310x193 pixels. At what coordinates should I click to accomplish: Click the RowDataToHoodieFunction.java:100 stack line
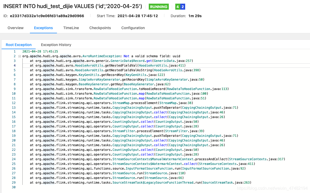coord(119,94)
